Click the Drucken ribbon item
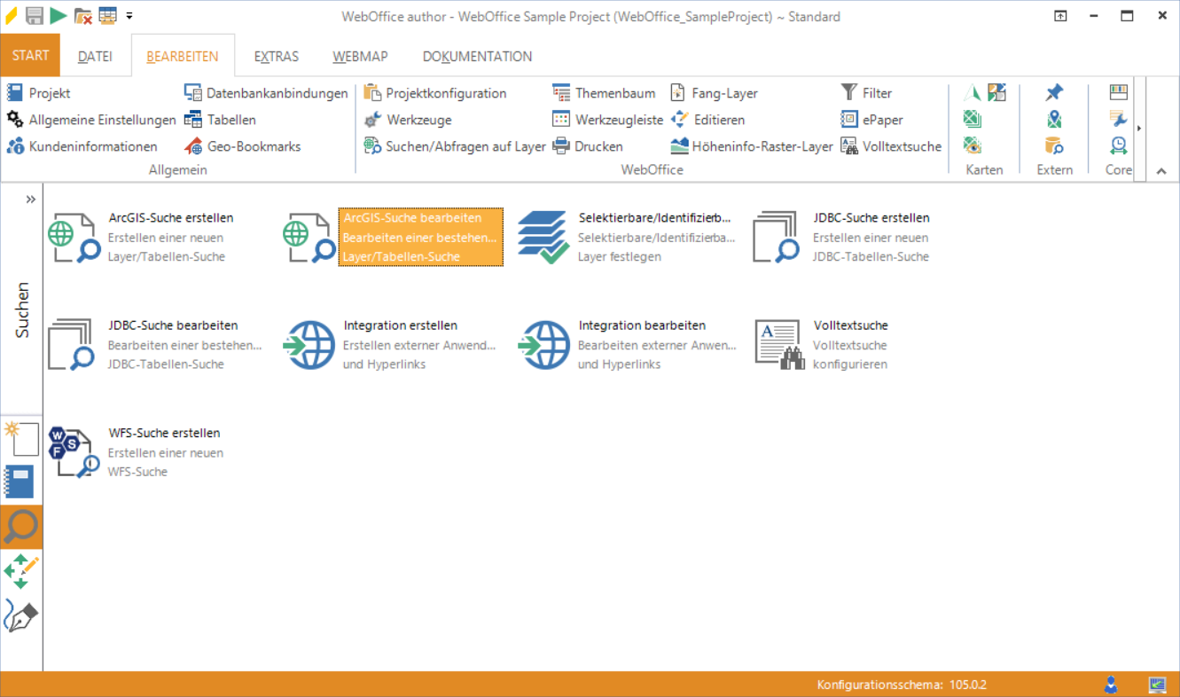The height and width of the screenshot is (697, 1180). pos(588,146)
